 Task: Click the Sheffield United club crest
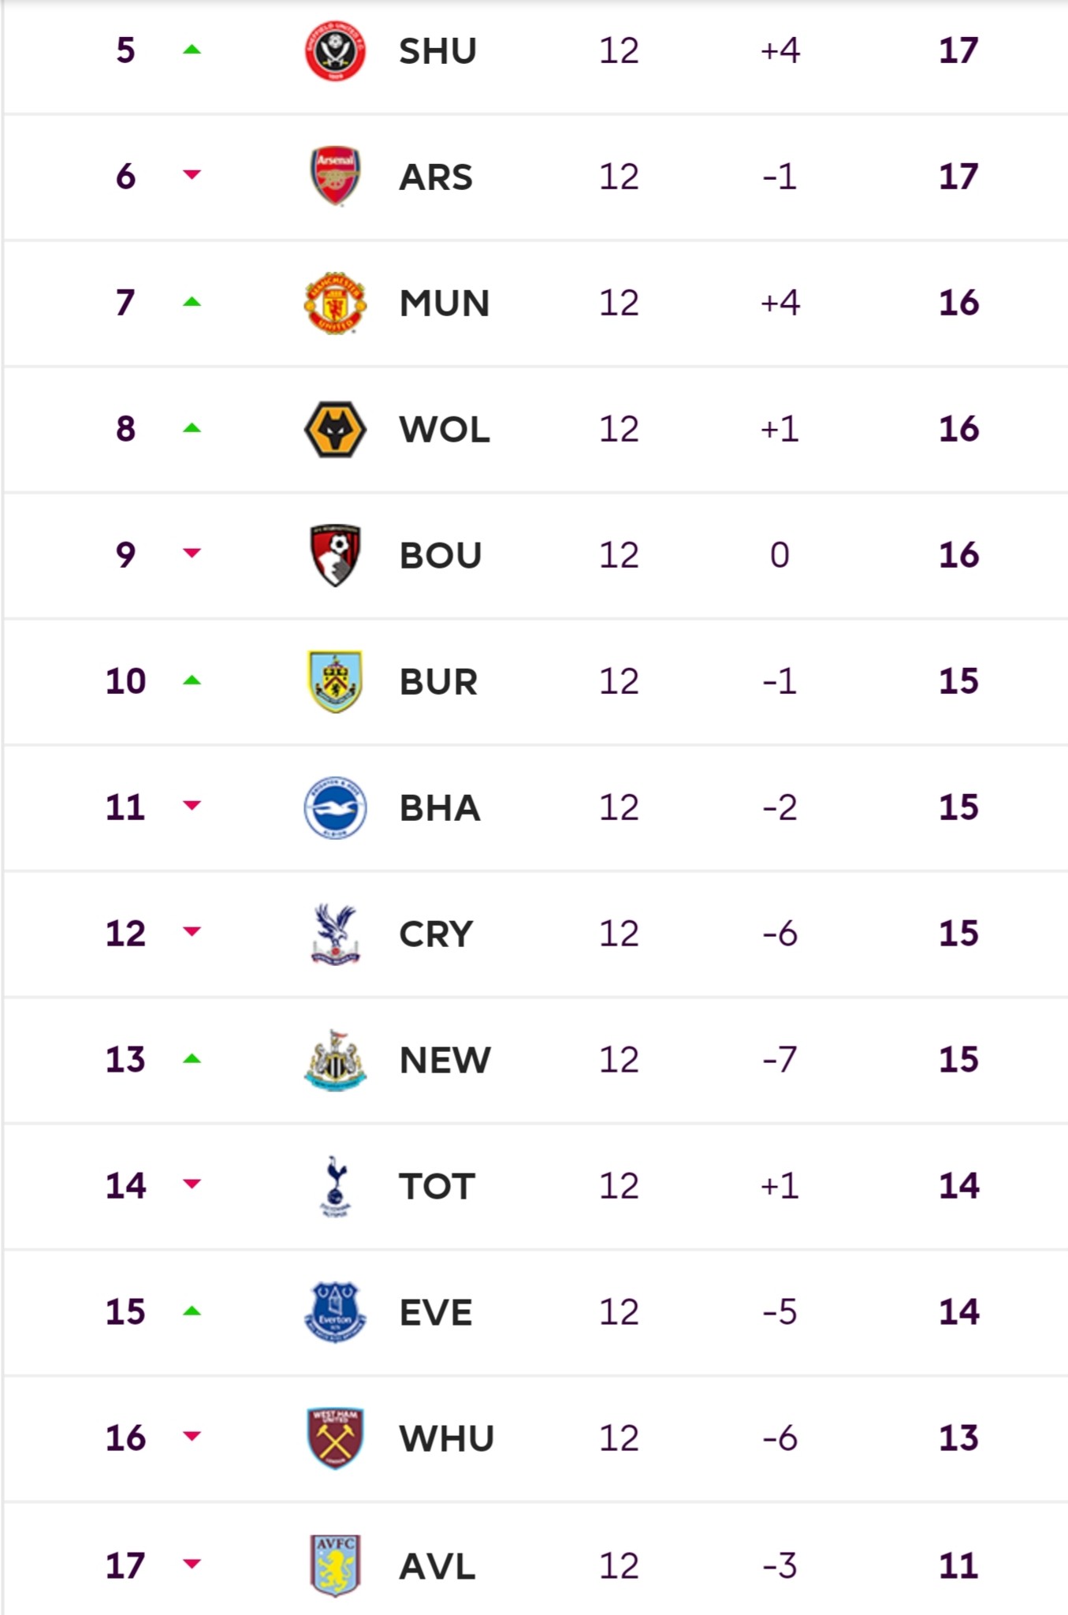pyautogui.click(x=335, y=50)
